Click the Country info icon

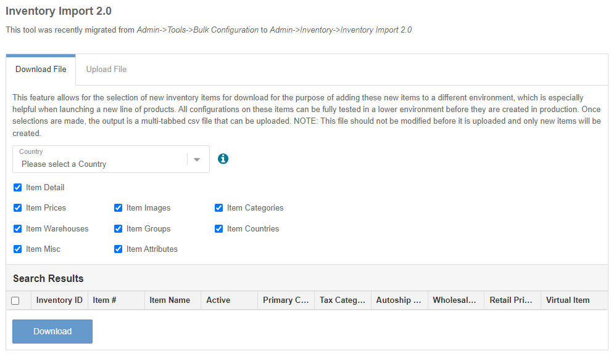(223, 159)
